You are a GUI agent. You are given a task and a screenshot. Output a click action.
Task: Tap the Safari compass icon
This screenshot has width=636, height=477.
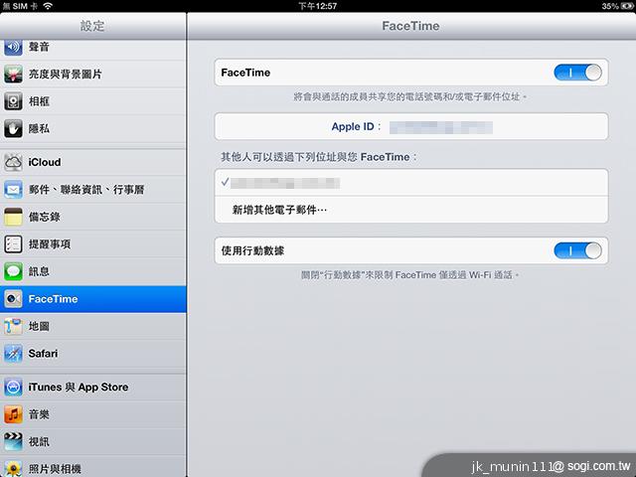13,354
